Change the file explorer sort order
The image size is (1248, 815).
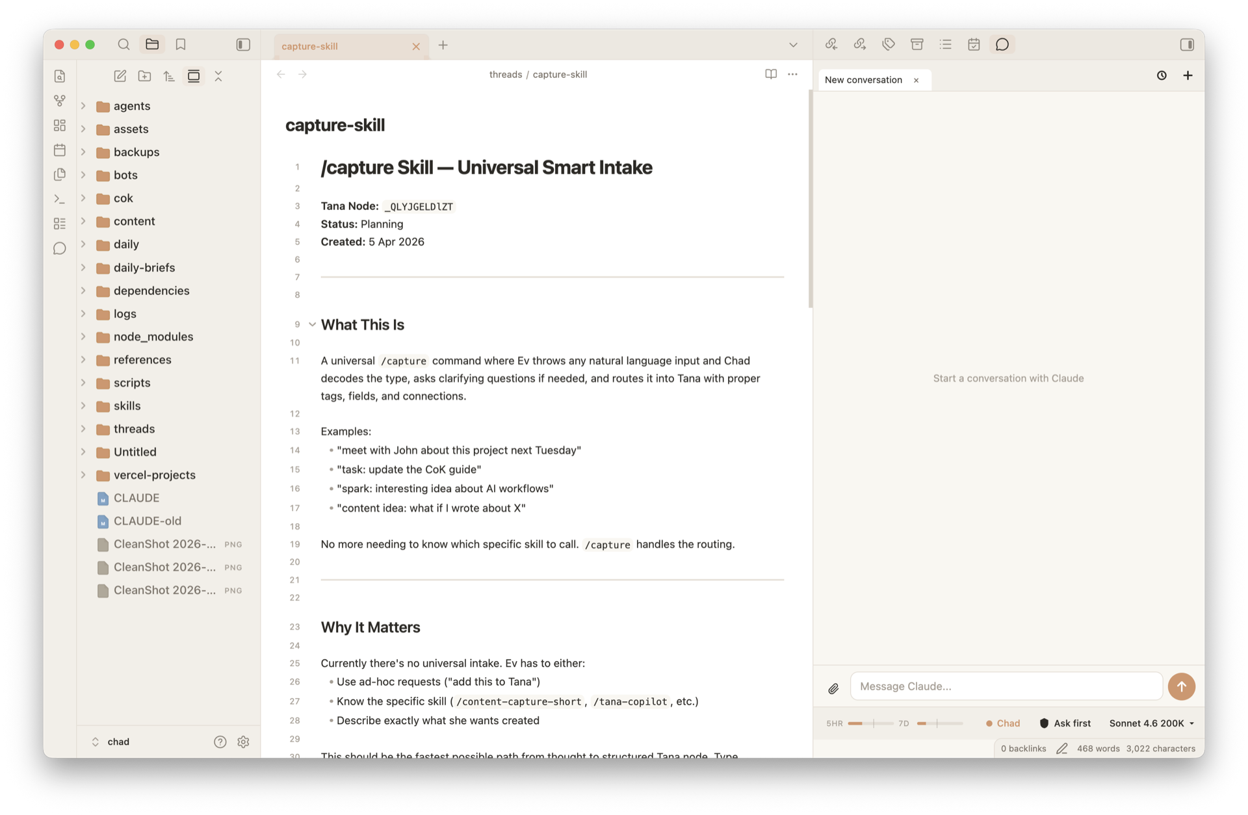tap(169, 76)
